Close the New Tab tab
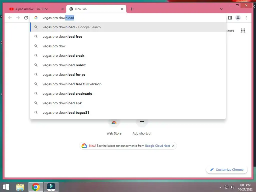Screen dimensions: 256x192 point(122,9)
